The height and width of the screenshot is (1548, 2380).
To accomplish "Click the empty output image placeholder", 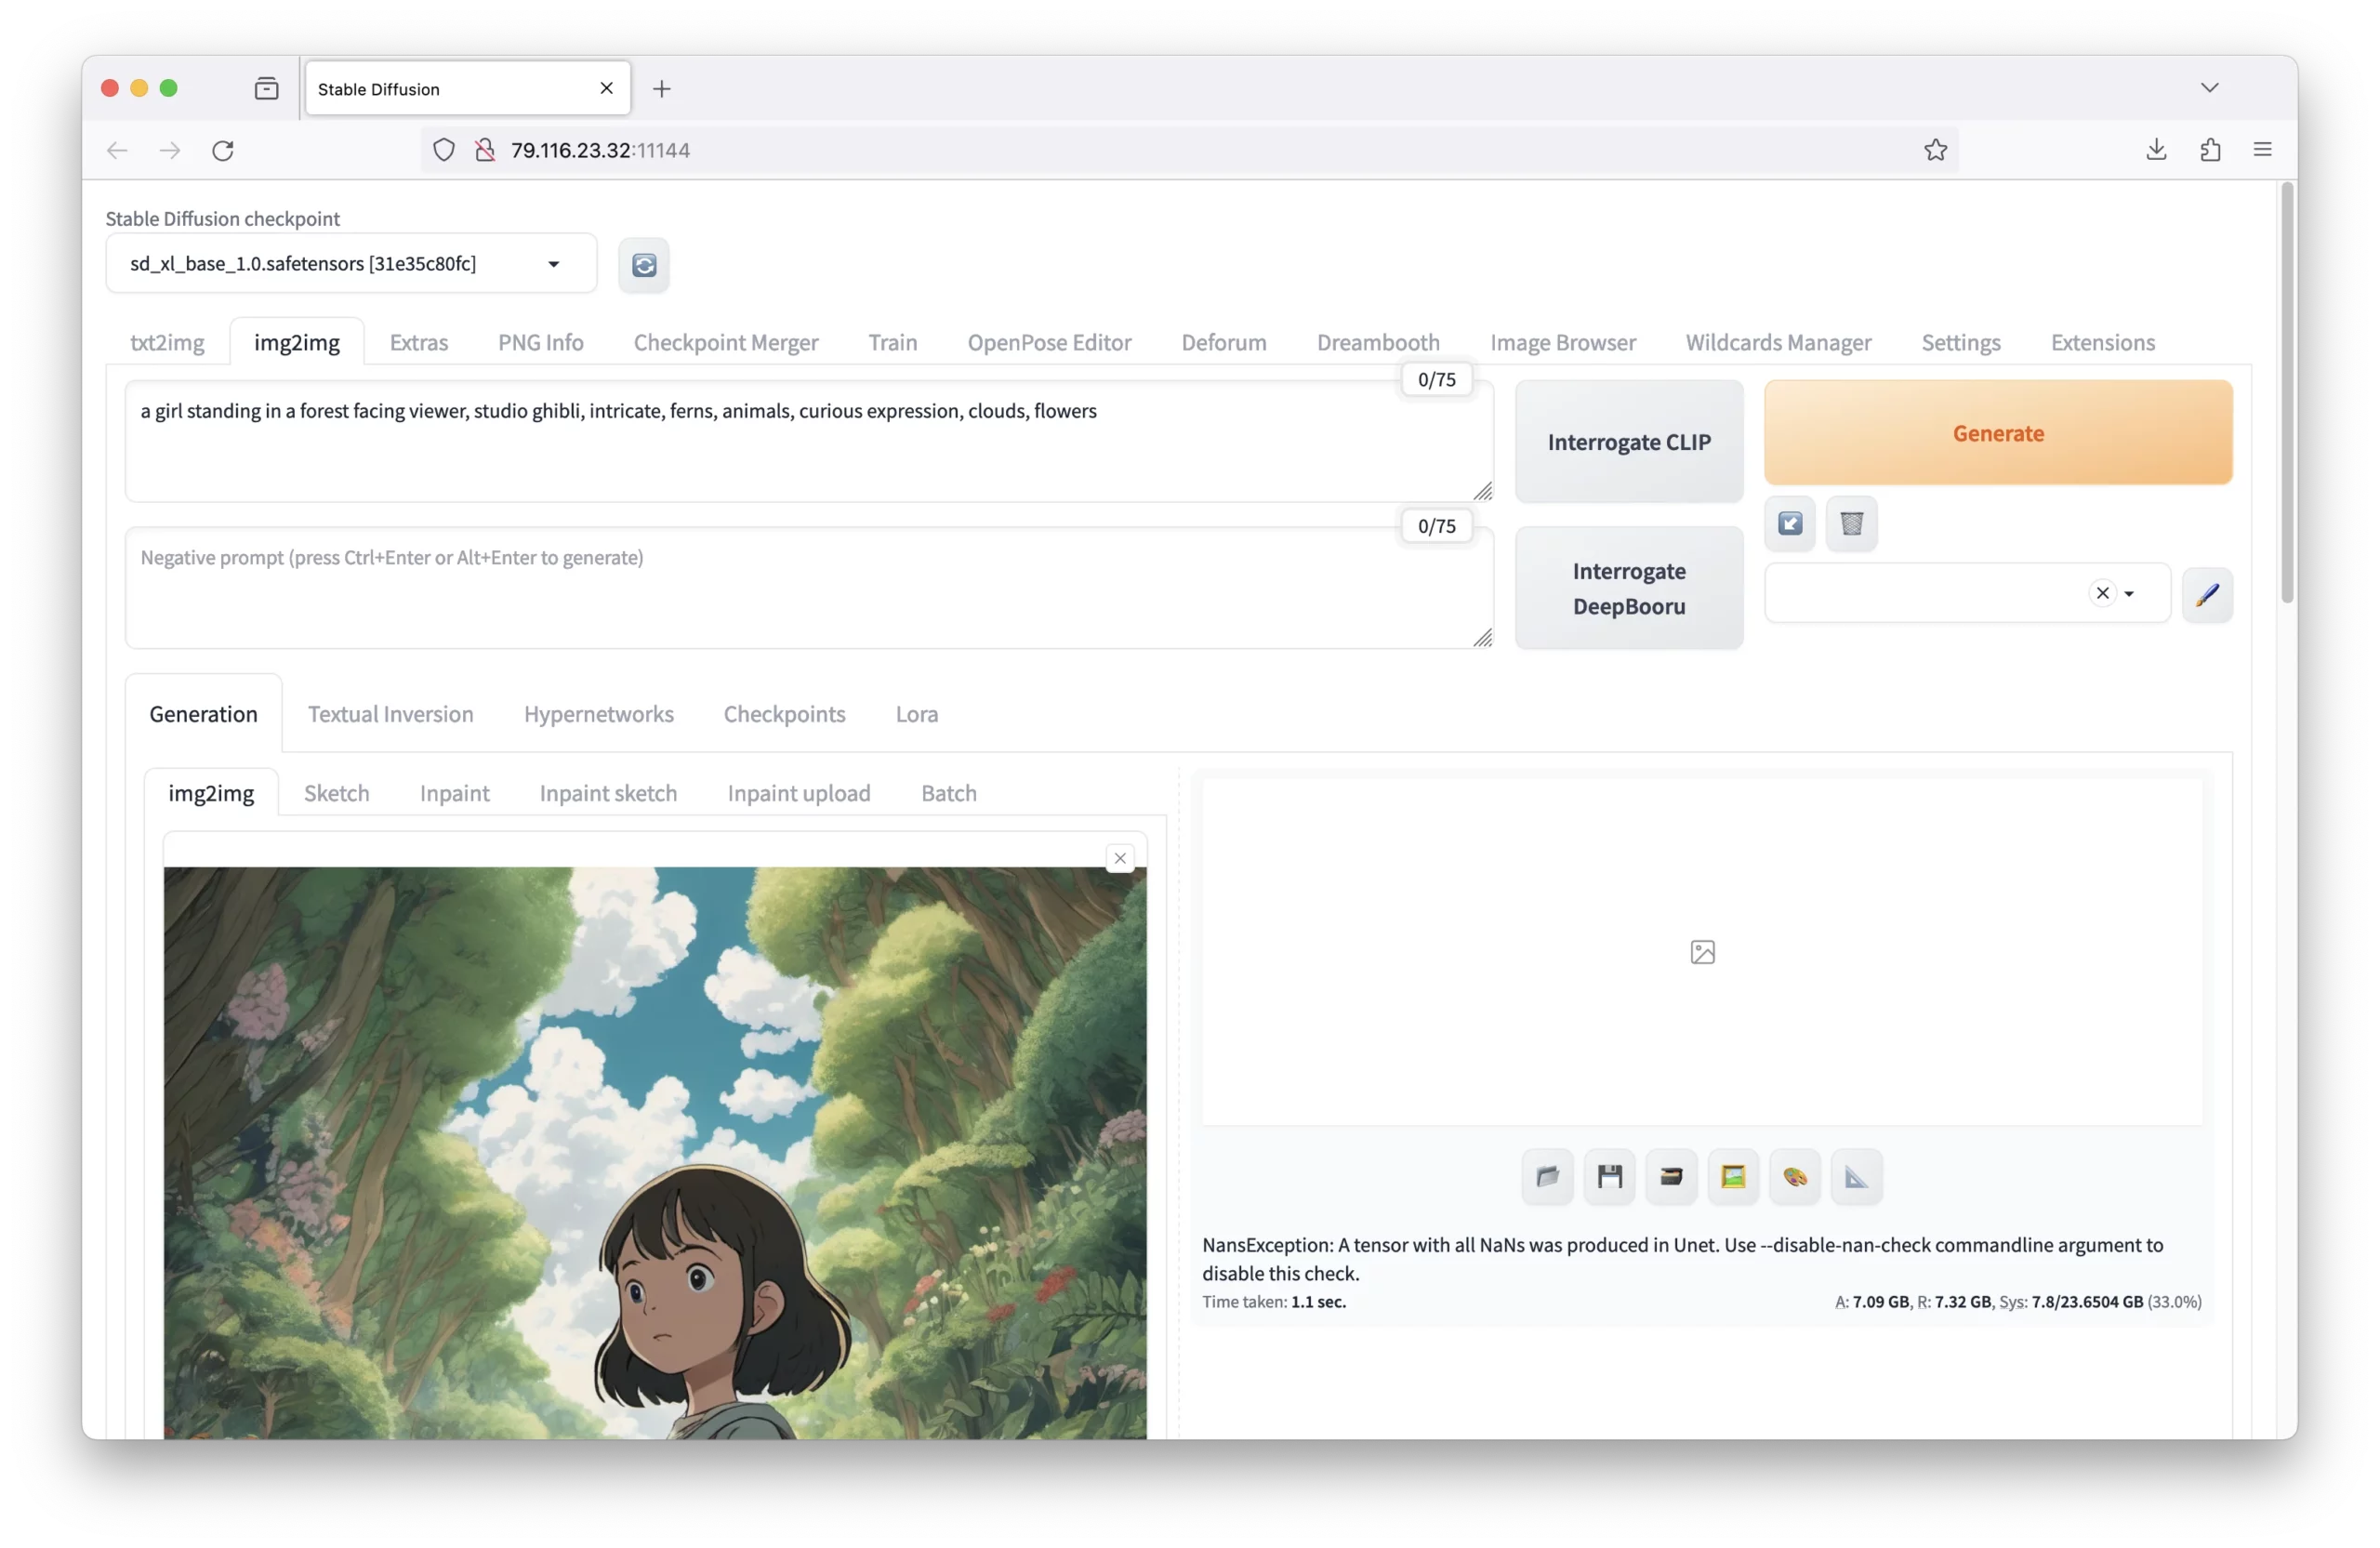I will pyautogui.click(x=1701, y=952).
